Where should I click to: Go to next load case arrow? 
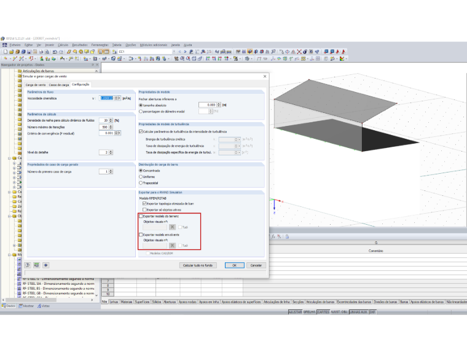(x=185, y=52)
